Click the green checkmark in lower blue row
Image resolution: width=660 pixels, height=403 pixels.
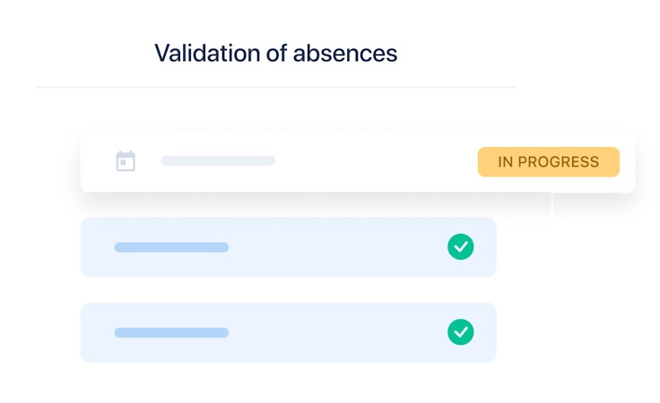(461, 332)
